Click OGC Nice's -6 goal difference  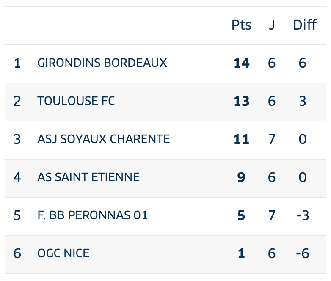(303, 253)
